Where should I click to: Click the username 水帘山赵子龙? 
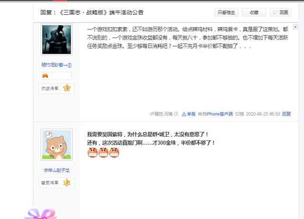(x=57, y=170)
